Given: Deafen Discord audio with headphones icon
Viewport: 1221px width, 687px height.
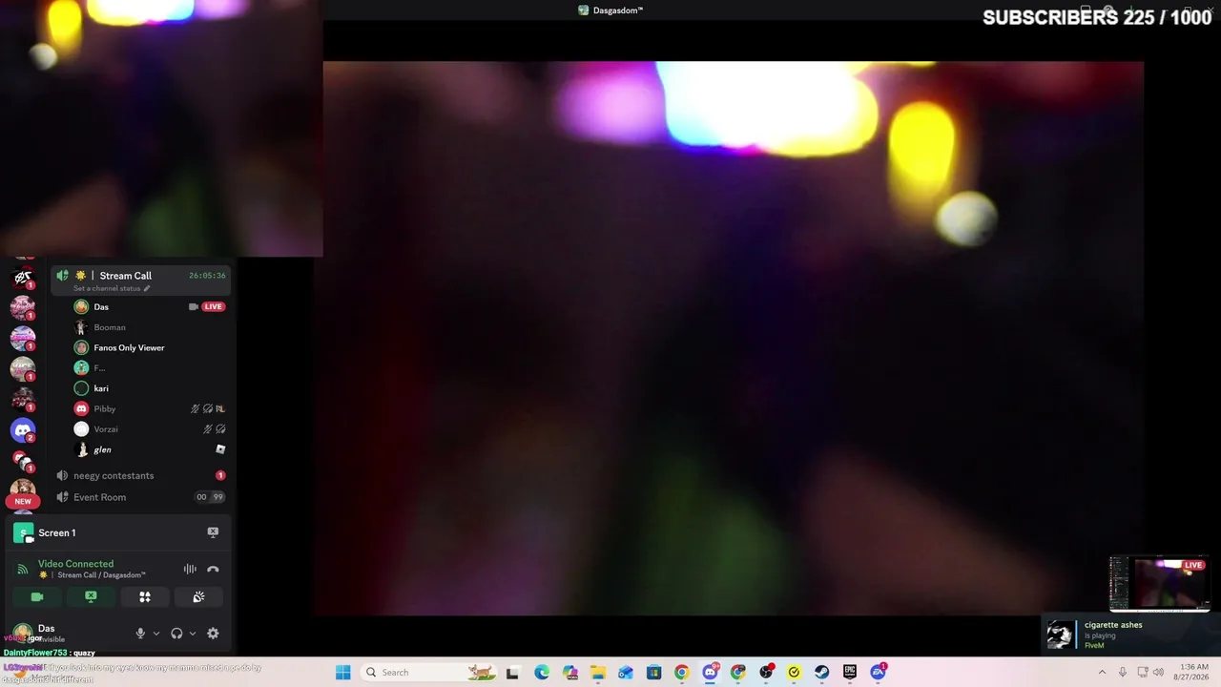Looking at the screenshot, I should pyautogui.click(x=176, y=634).
